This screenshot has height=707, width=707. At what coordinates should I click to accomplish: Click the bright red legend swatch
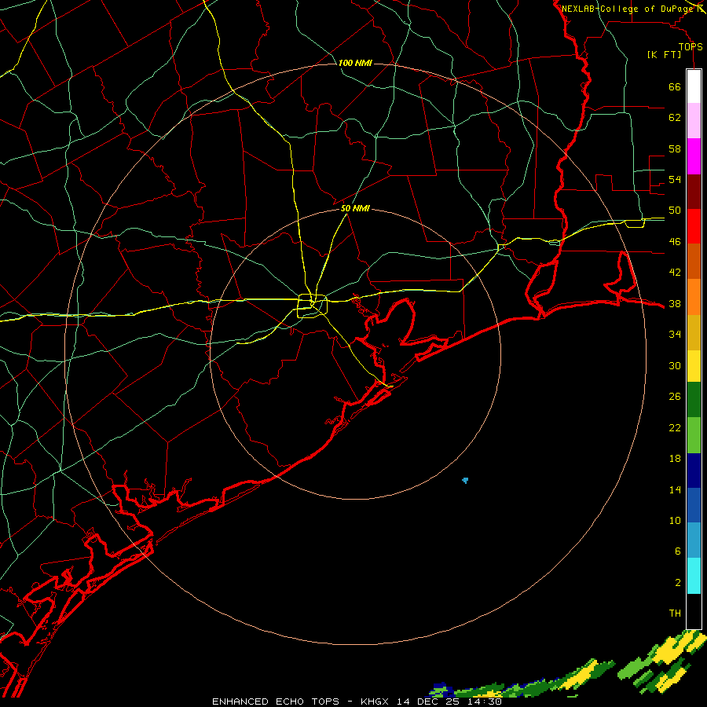tap(694, 226)
